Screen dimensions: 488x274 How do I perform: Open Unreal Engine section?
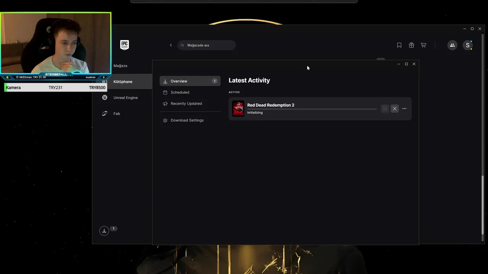pyautogui.click(x=125, y=98)
